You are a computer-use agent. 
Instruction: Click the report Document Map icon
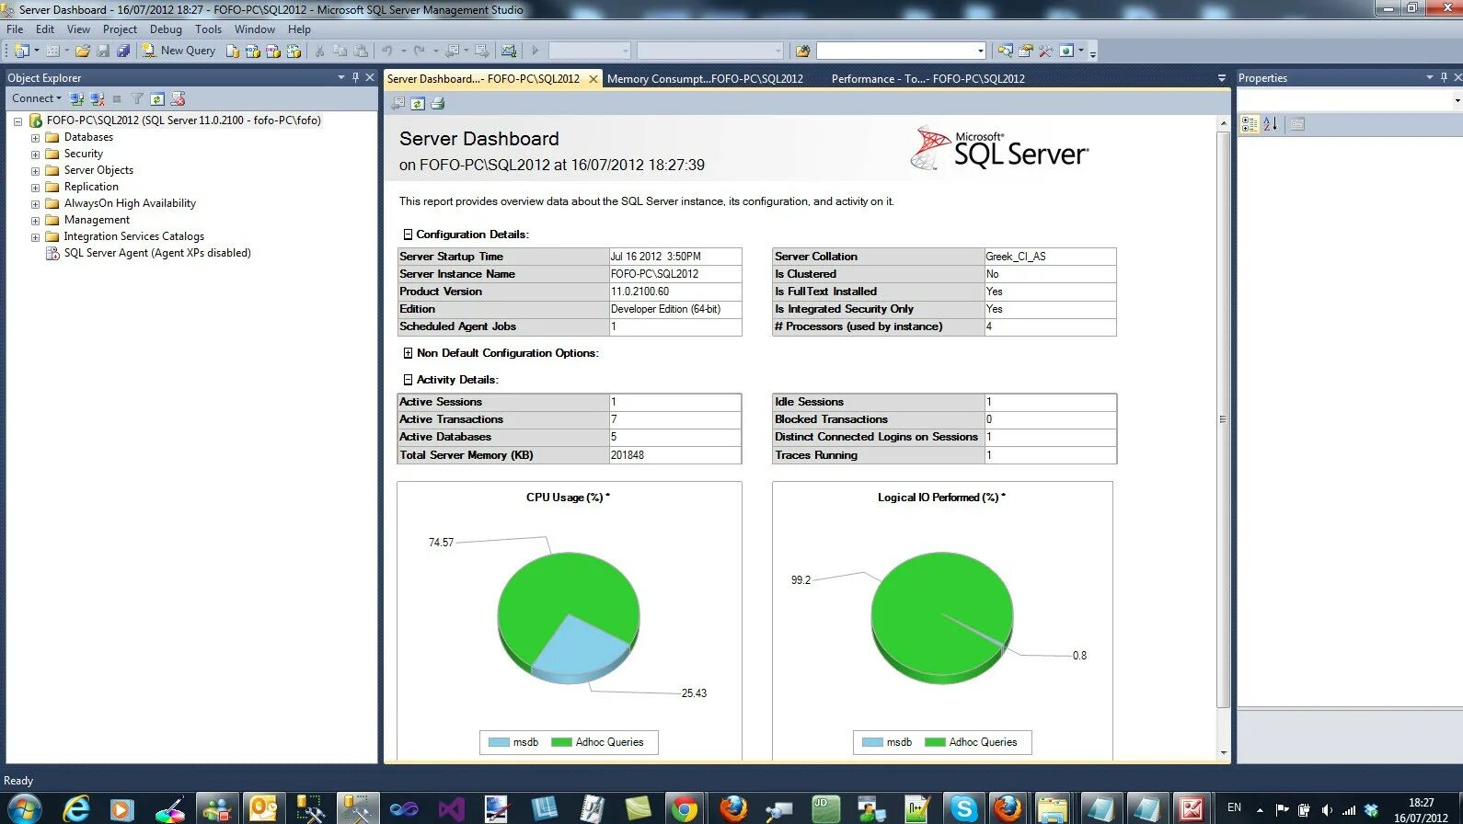tap(398, 103)
